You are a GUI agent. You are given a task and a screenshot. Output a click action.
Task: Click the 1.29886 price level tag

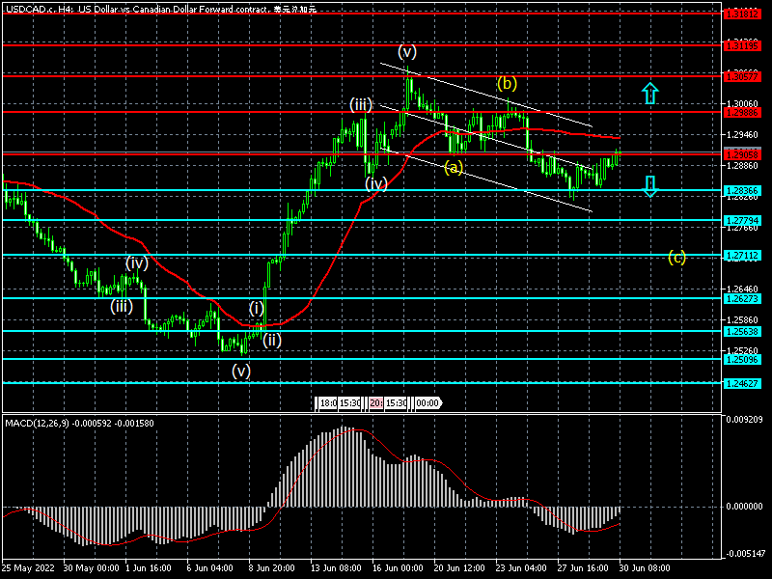point(742,113)
